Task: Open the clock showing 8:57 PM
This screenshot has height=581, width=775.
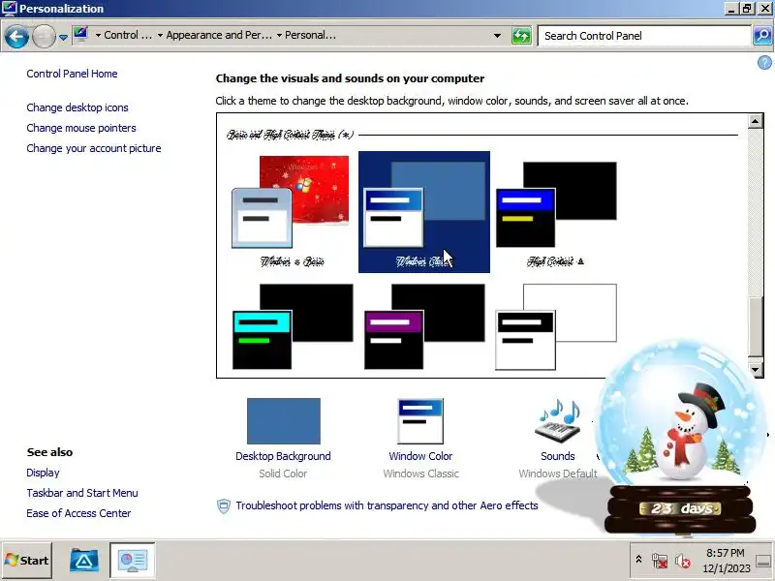Action: (726, 561)
